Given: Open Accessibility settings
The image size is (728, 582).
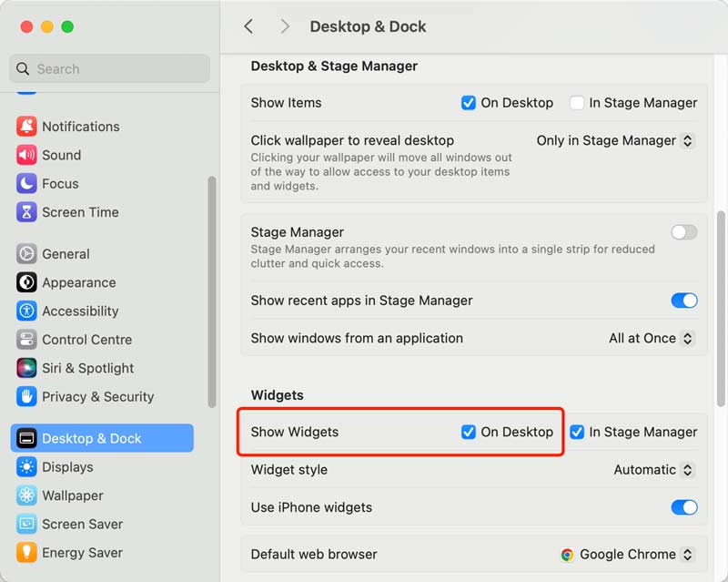Looking at the screenshot, I should tap(102, 311).
